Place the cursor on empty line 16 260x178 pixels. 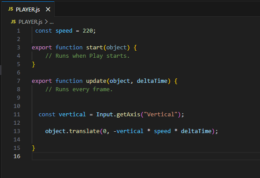pos(146,156)
